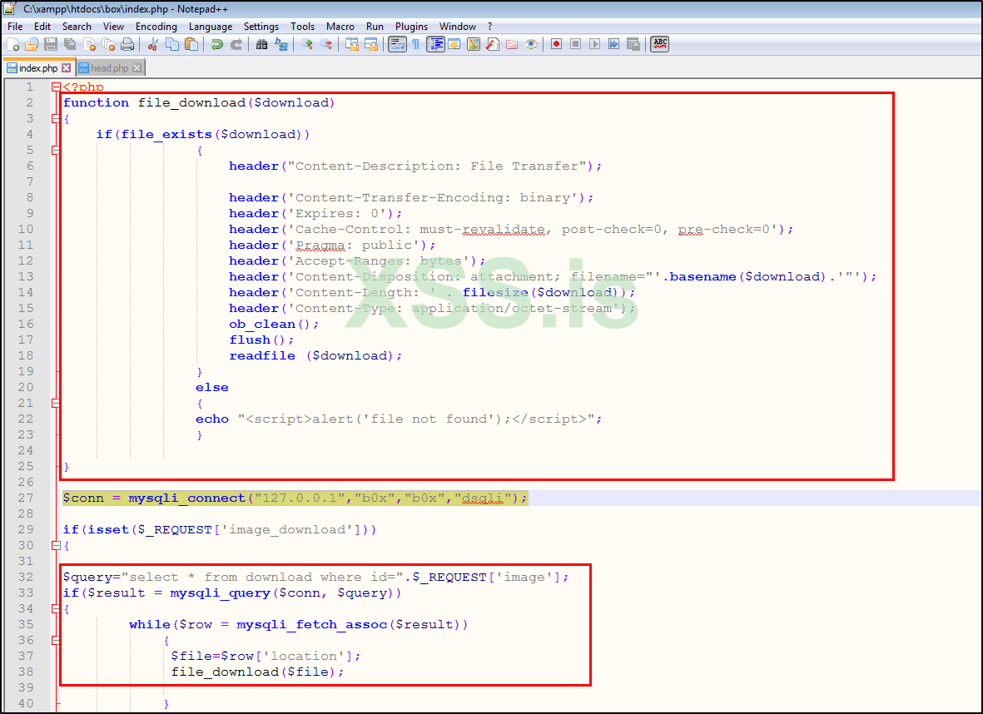
Task: Switch to the head.php tab
Action: pyautogui.click(x=107, y=67)
